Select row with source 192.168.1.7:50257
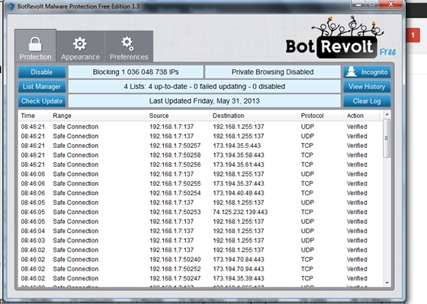This screenshot has height=304, width=427. point(200,146)
